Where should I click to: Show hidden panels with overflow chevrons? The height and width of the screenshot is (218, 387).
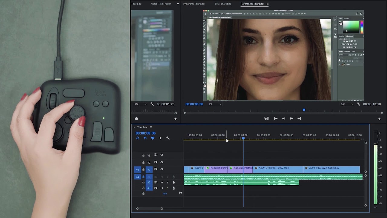point(178,4)
